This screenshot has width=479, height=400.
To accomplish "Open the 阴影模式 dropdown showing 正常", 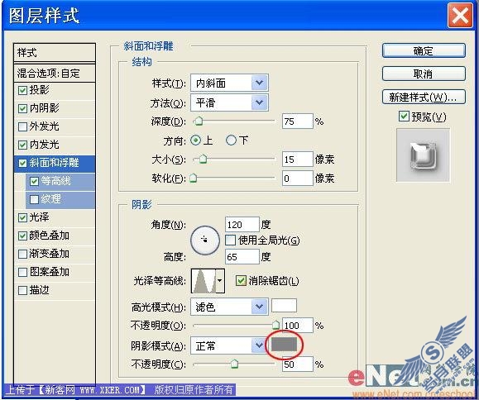I will pyautogui.click(x=229, y=345).
